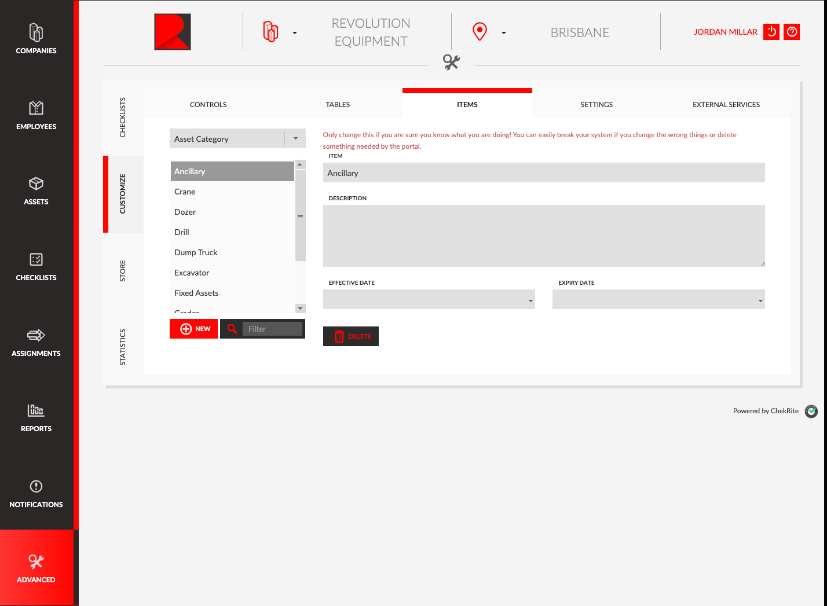
Task: Switch to the Settings tab
Action: 597,105
